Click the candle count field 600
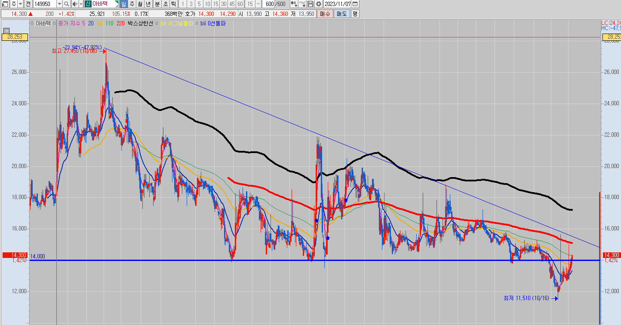The image size is (621, 325). point(269,4)
